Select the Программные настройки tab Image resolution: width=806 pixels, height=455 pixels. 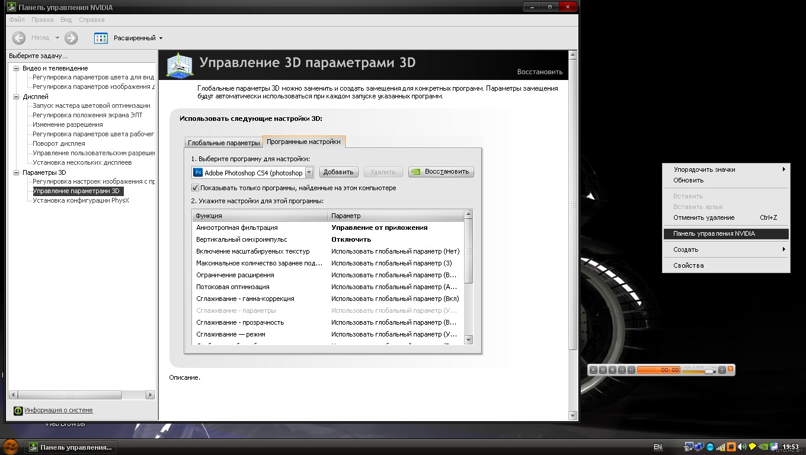[303, 142]
